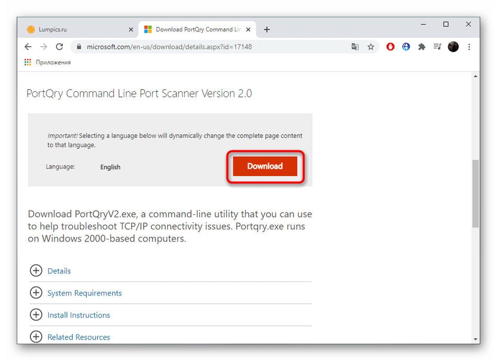
Task: Close the Lumpics.ru tab
Action: [131, 29]
